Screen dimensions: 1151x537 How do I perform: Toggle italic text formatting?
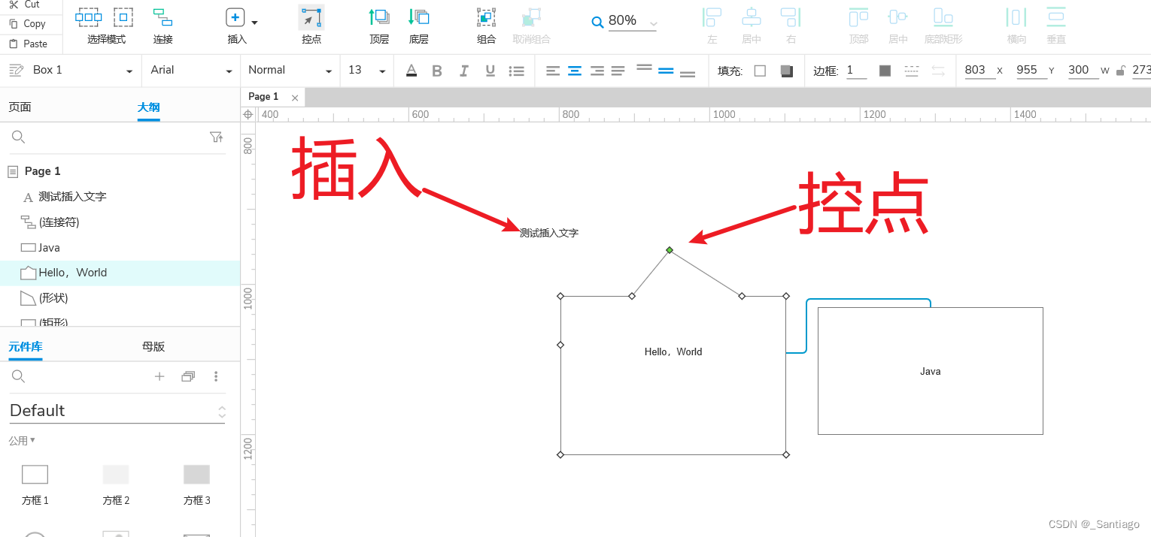(463, 70)
